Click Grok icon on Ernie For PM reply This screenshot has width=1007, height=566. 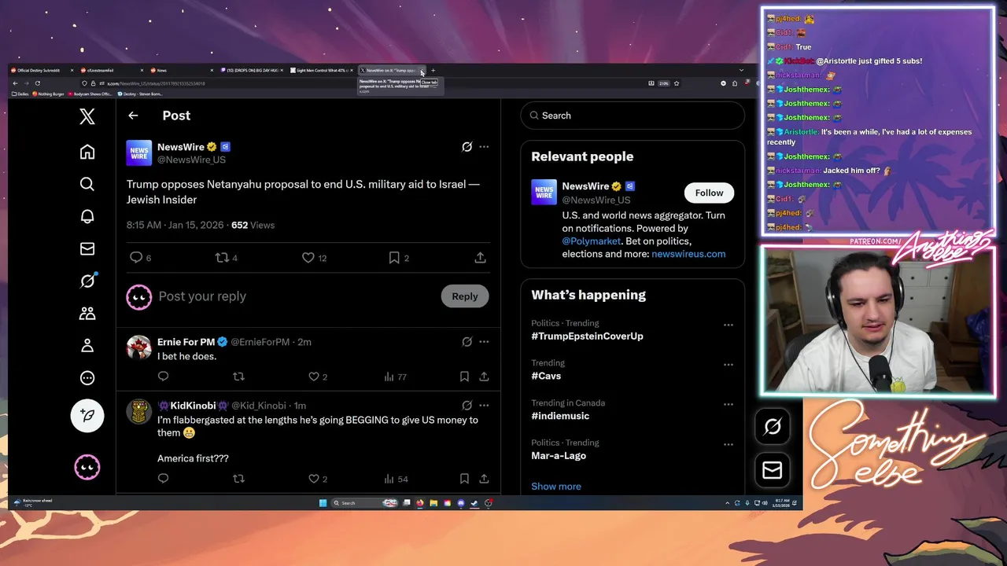(467, 342)
